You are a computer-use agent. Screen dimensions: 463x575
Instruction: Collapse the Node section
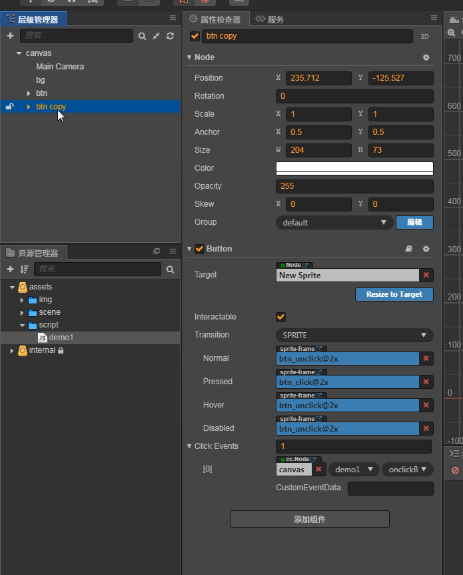189,57
